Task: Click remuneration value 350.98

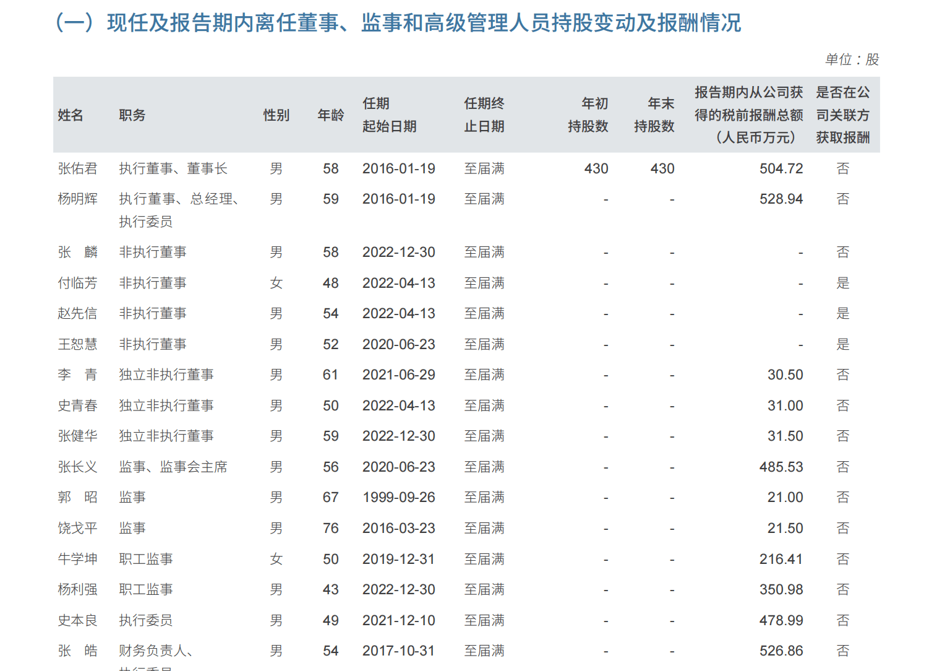Action: click(781, 589)
